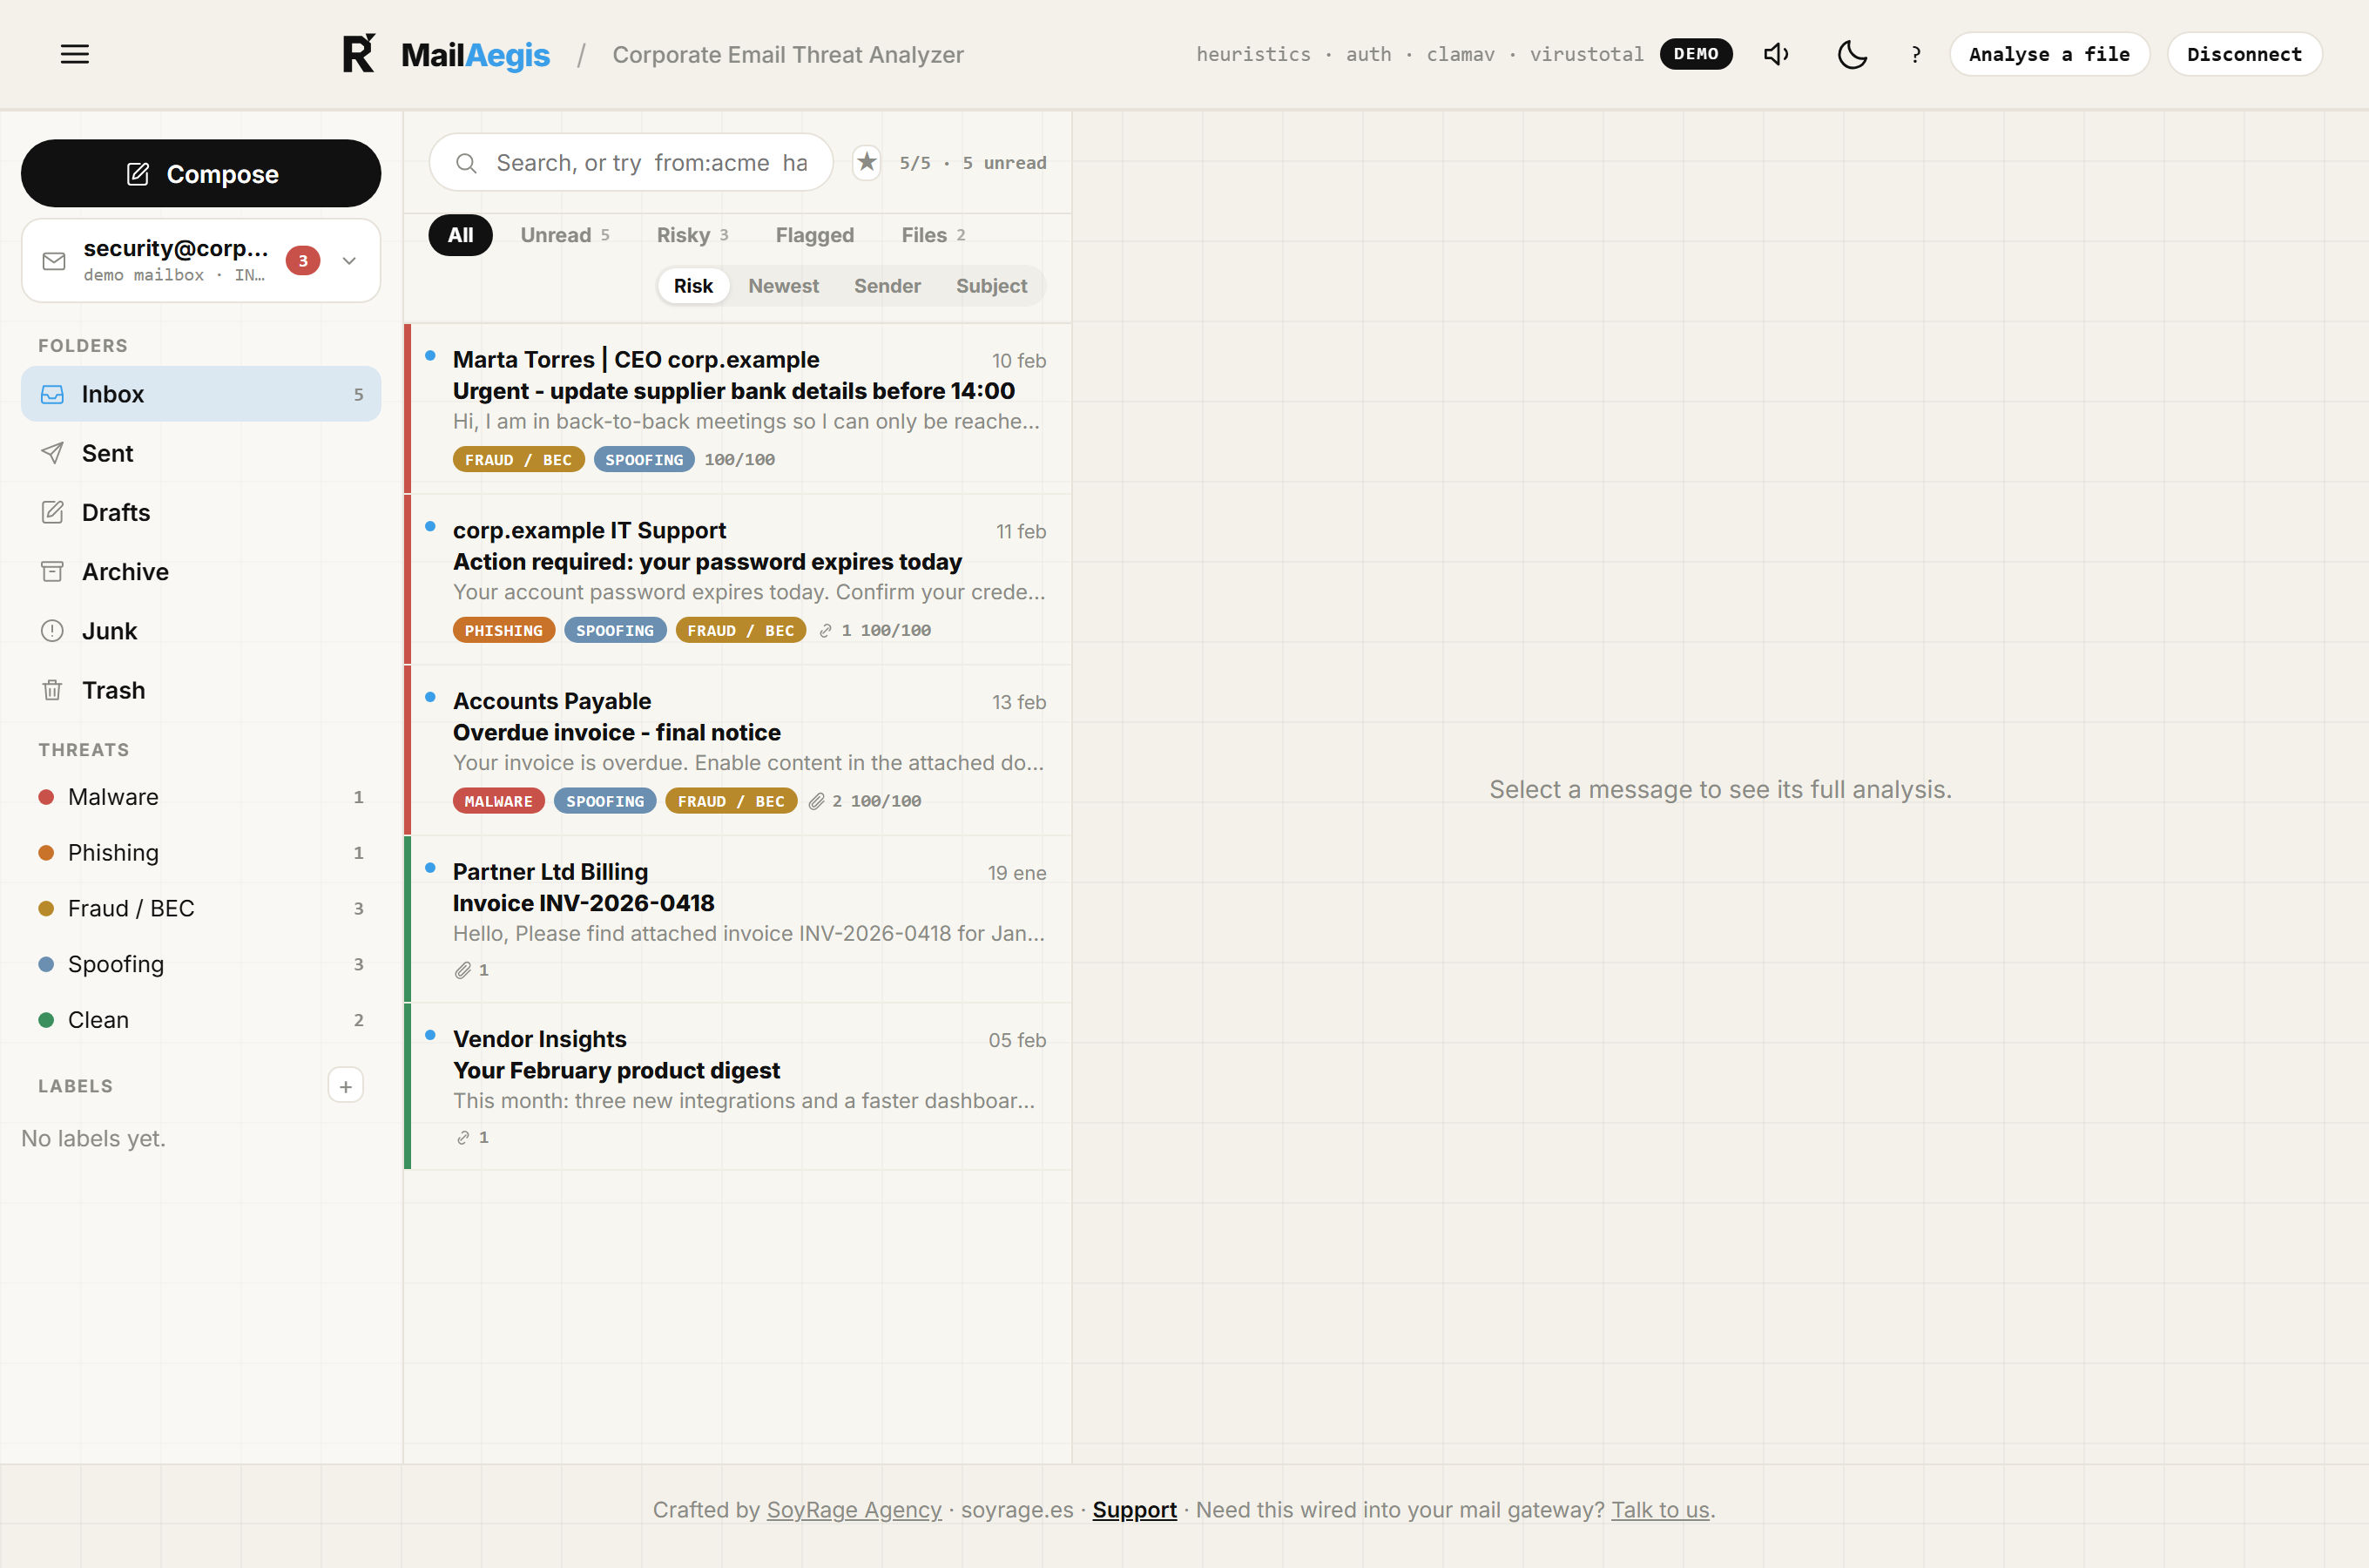Filter by Malware threats
The width and height of the screenshot is (2369, 1568).
[201, 797]
